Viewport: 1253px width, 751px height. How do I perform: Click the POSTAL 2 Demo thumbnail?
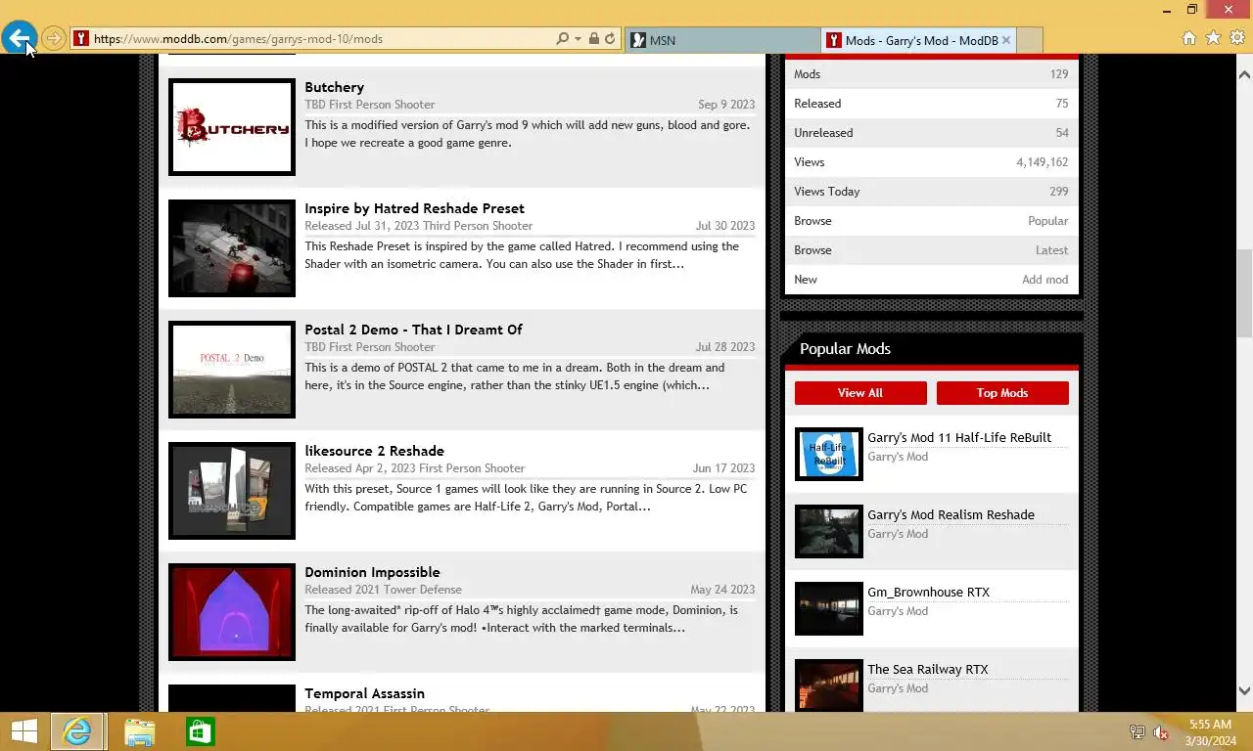pos(232,370)
